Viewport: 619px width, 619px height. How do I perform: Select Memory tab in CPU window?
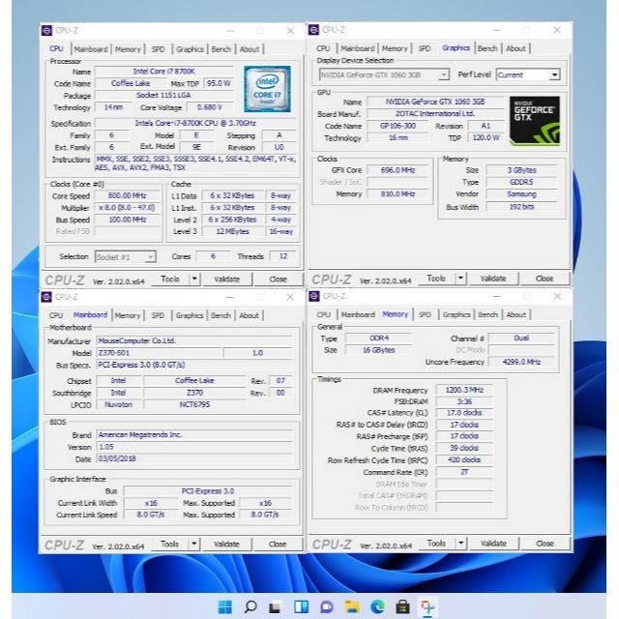(128, 49)
